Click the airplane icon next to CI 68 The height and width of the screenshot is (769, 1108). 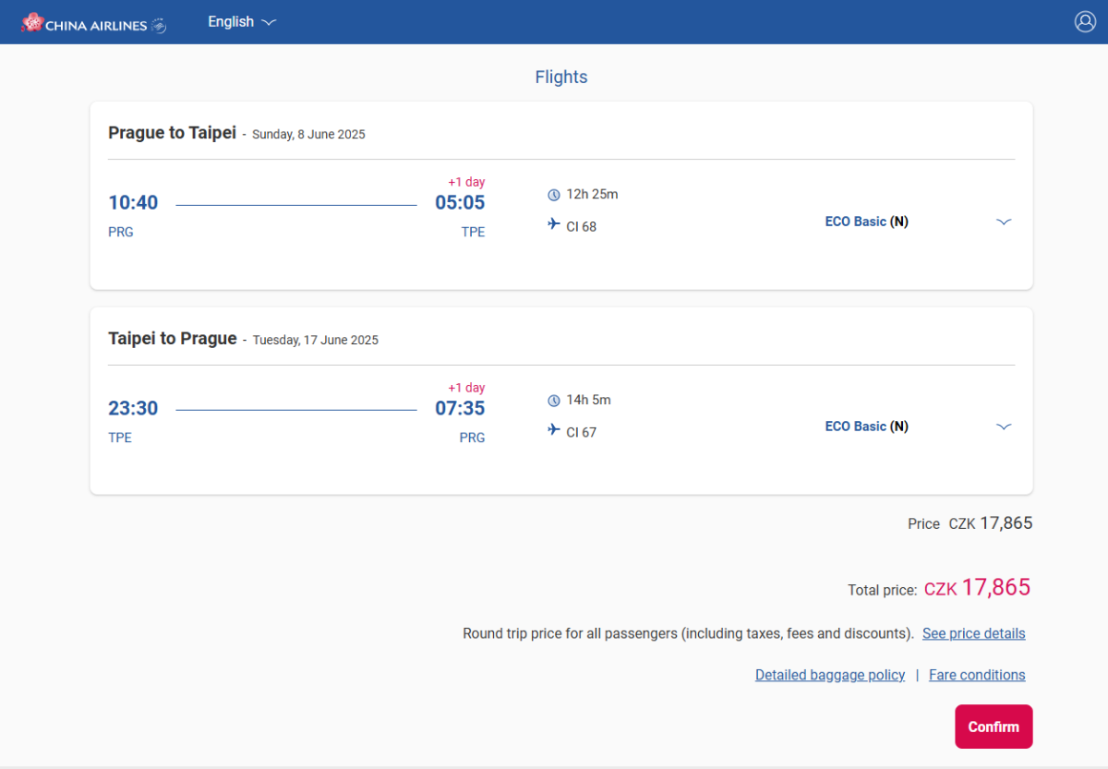[554, 224]
